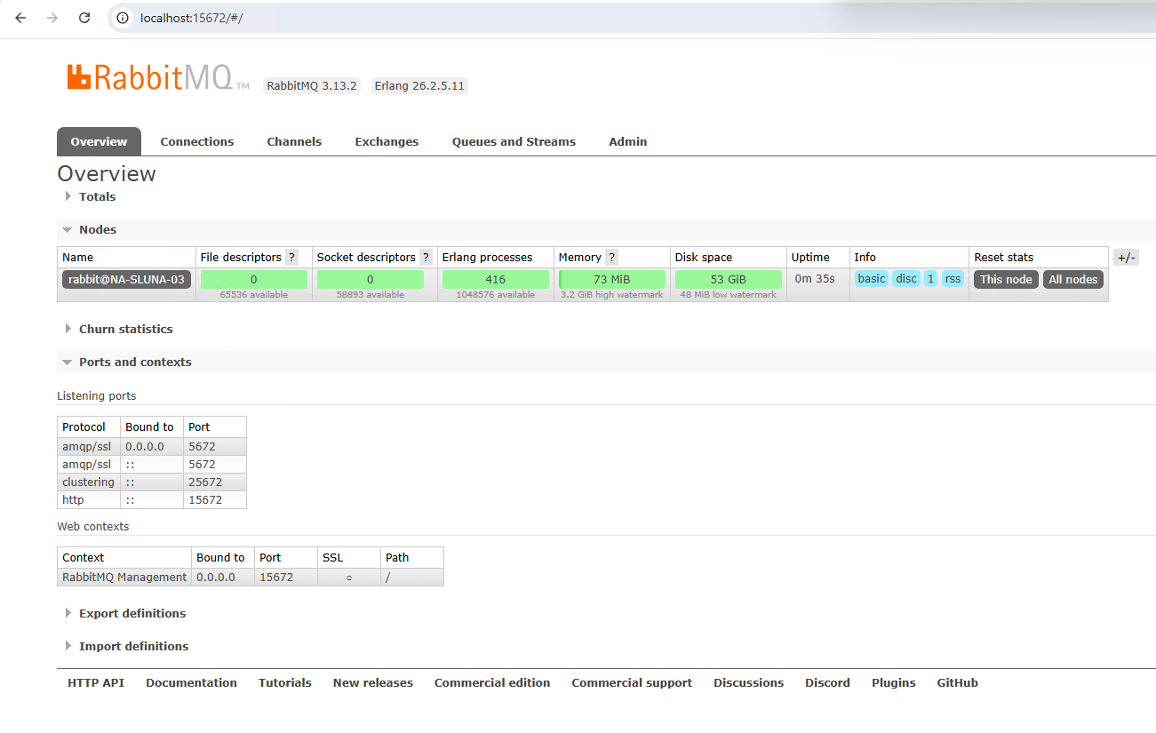Click the clustering port 25672 cell
The image size is (1156, 733).
(x=214, y=482)
